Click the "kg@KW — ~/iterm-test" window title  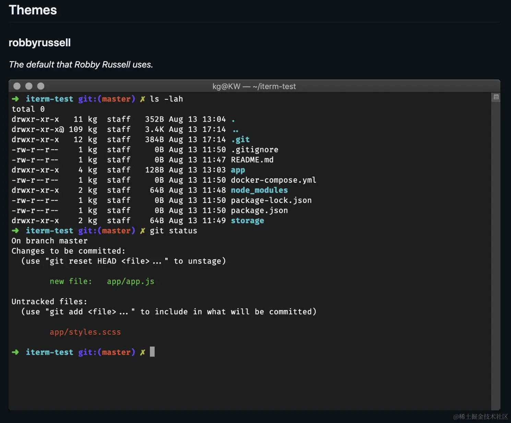pos(254,86)
